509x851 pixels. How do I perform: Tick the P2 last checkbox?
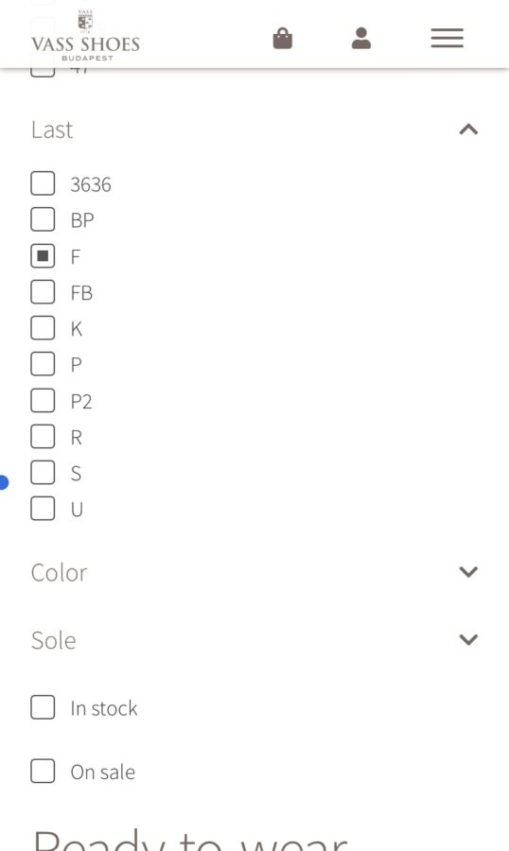click(x=43, y=401)
